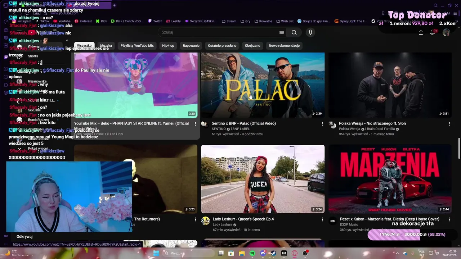This screenshot has height=259, width=461.
Task: Open on-screen keyboard icon in search box
Action: pos(282,32)
